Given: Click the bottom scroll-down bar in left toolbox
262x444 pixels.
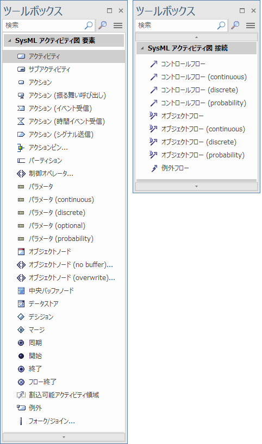Looking at the screenshot, I should (64, 437).
